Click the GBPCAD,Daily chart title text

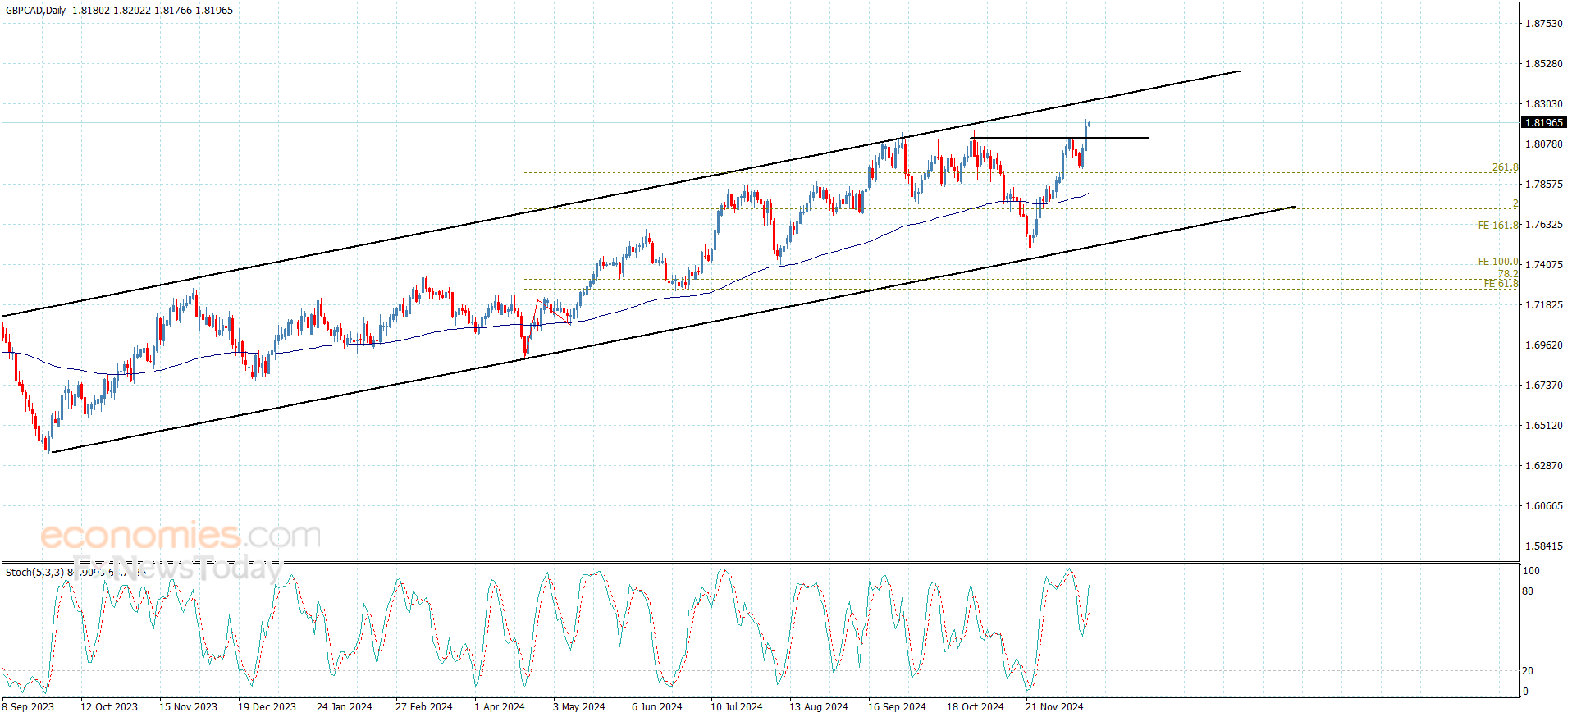pyautogui.click(x=36, y=11)
